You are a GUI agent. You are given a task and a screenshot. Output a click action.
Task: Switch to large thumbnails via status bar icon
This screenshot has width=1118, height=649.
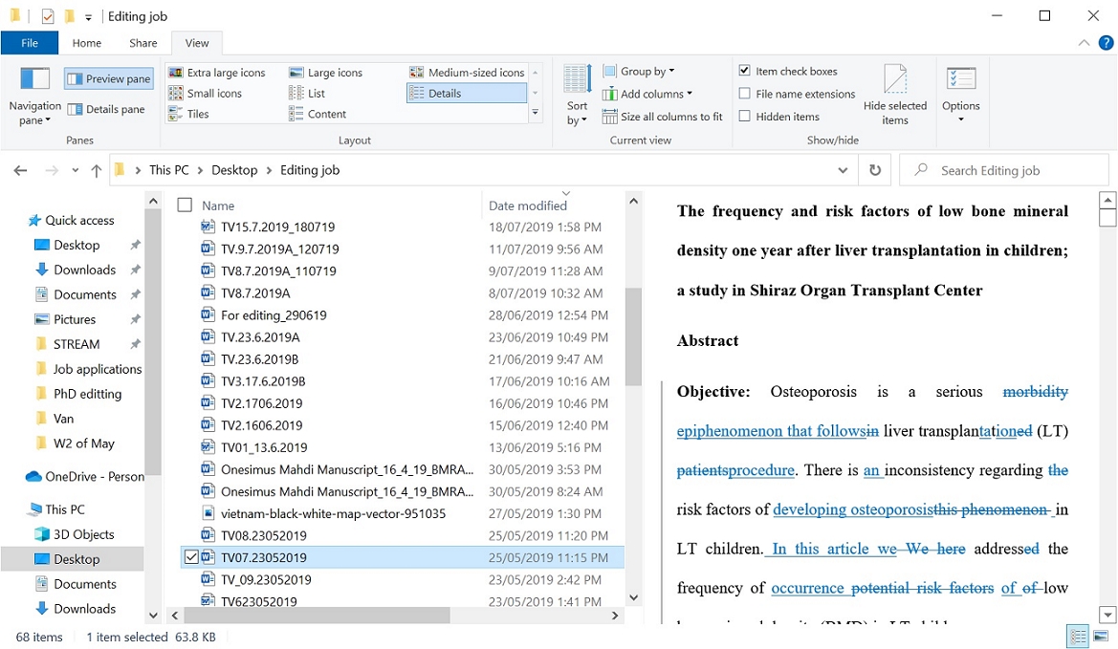coord(1100,637)
